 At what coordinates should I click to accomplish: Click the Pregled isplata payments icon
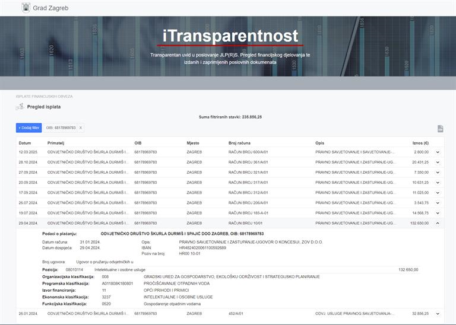click(20, 107)
